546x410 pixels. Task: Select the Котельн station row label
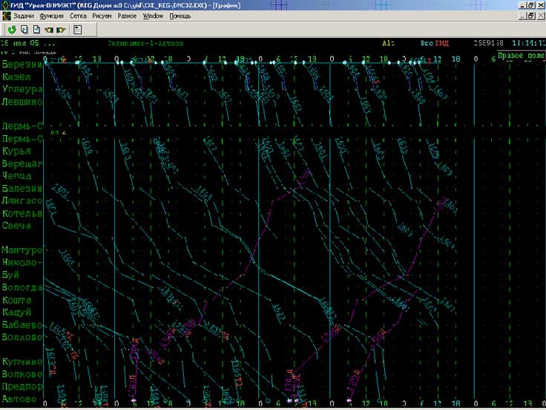click(22, 213)
